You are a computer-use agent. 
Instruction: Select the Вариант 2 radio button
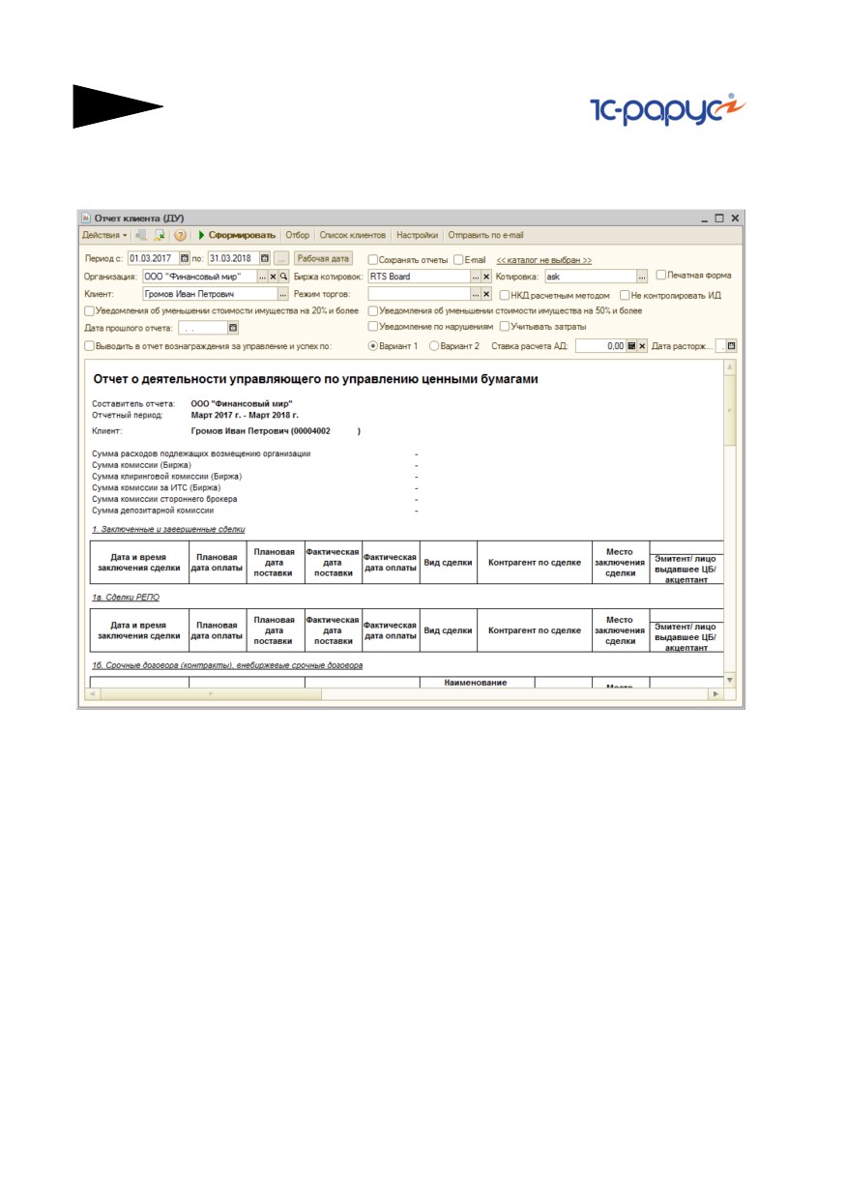click(434, 345)
